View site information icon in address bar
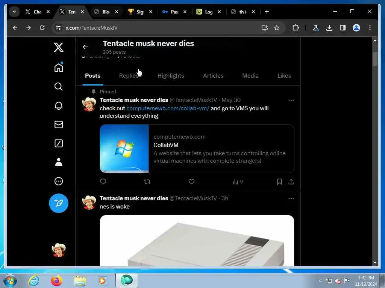The height and width of the screenshot is (288, 385). (x=58, y=28)
